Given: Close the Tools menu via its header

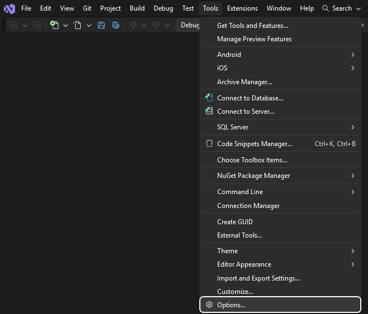Looking at the screenshot, I should coord(210,8).
